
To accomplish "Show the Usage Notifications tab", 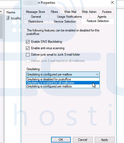I will coord(69,17).
